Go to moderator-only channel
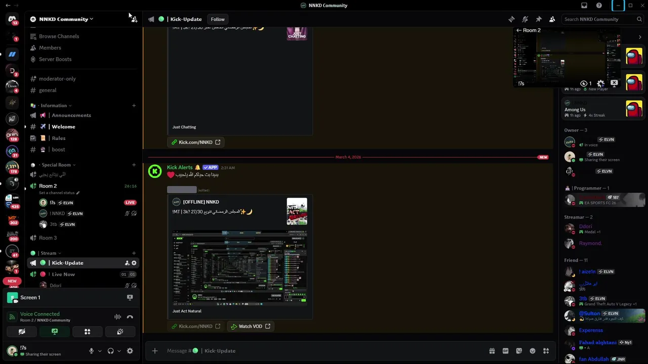This screenshot has height=364, width=648. click(57, 79)
